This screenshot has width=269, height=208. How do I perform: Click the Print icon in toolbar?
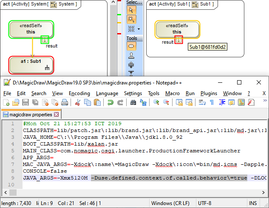click(x=65, y=102)
